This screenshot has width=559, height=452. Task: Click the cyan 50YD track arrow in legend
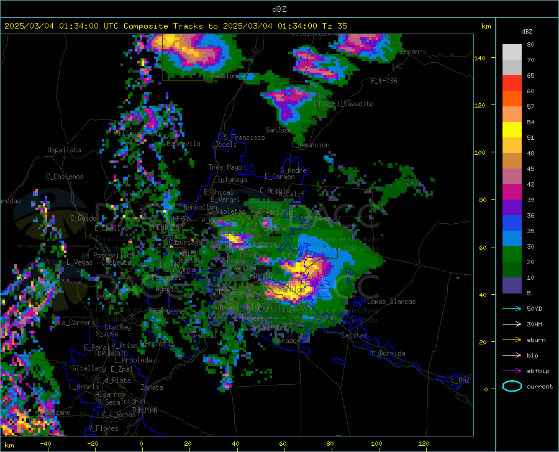click(x=512, y=308)
